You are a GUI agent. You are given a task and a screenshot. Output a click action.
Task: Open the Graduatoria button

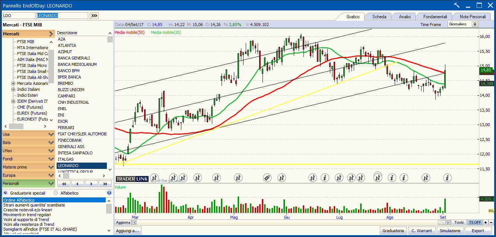393,231
